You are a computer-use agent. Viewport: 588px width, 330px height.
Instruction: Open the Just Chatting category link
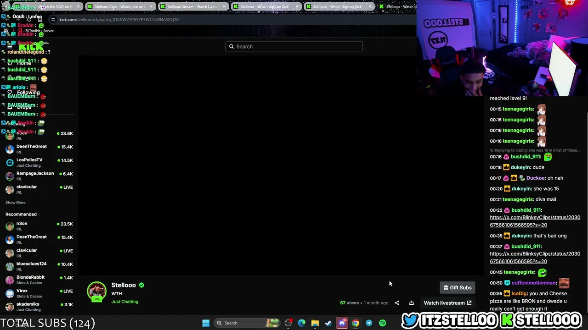pyautogui.click(x=124, y=302)
